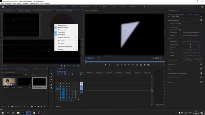Toggle Базовая коррекция section checkbox
The image size is (205, 115).
pos(201,20)
